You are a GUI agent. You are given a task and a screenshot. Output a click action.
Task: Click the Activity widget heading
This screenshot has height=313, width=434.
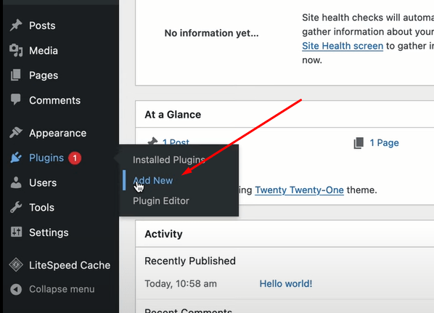[x=163, y=234]
